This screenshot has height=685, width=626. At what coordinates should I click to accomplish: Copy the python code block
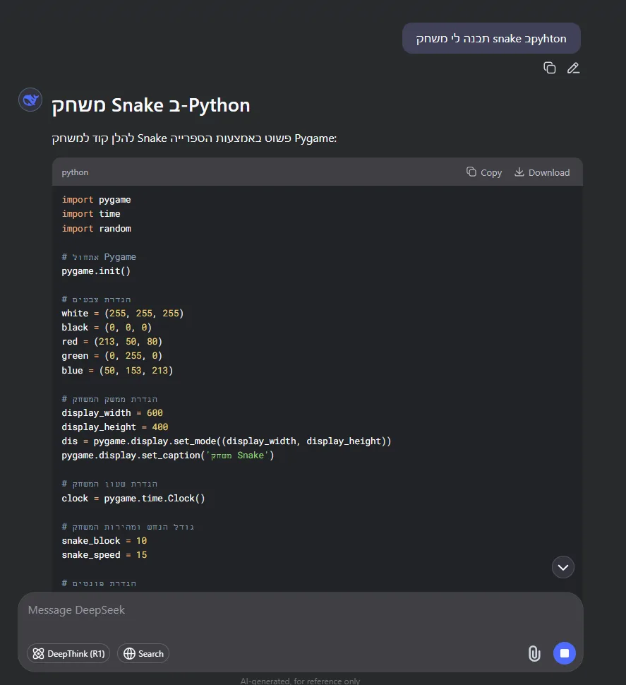pos(484,172)
